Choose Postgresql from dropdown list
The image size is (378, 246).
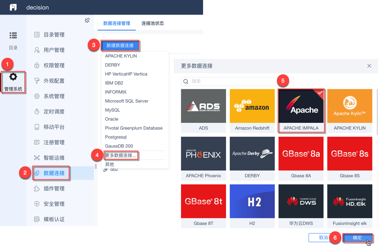(x=116, y=137)
